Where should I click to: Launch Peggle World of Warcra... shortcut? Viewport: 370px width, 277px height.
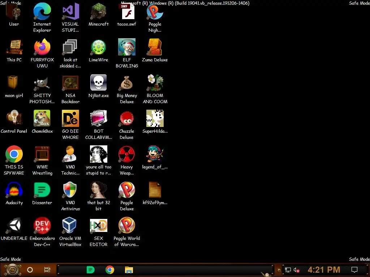pos(127,225)
